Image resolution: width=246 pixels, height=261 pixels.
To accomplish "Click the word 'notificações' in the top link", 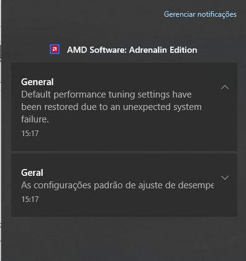I will [217, 14].
